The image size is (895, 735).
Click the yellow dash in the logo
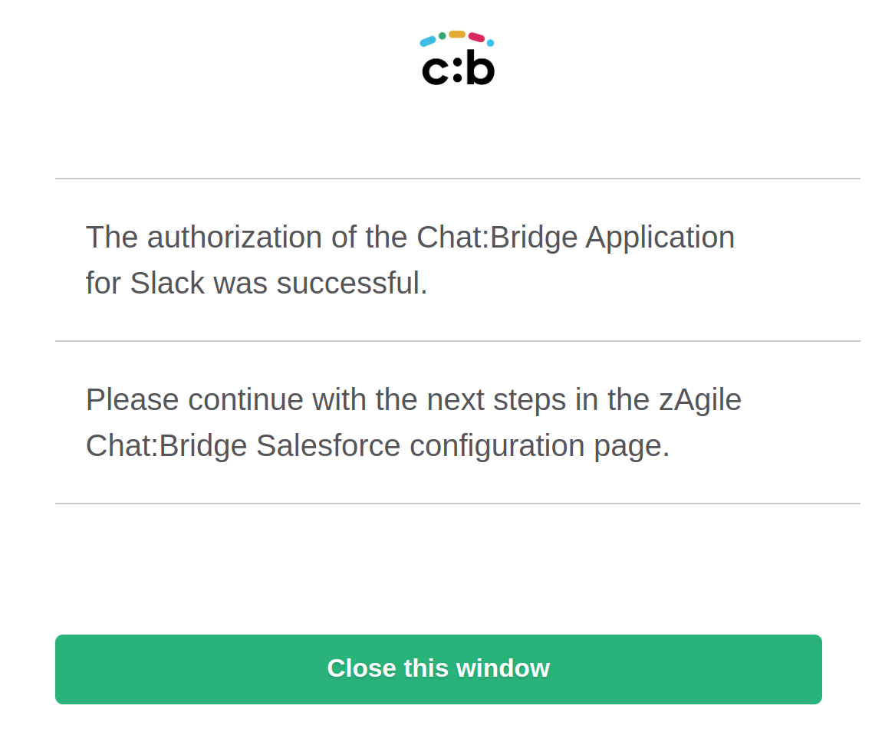[x=457, y=34]
